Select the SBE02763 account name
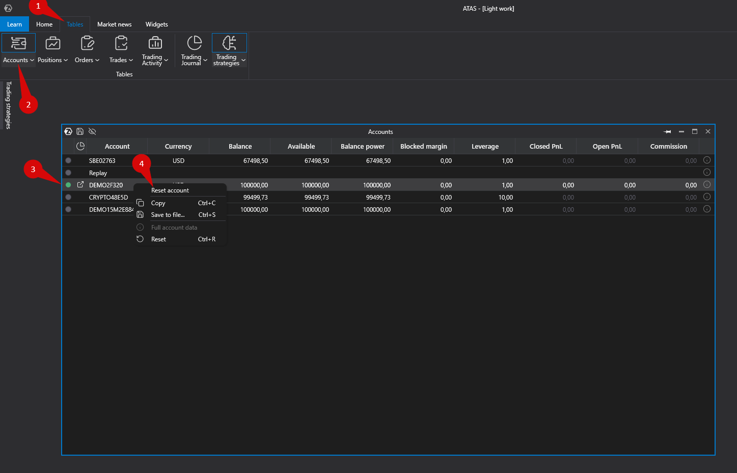The height and width of the screenshot is (473, 737). click(x=102, y=161)
